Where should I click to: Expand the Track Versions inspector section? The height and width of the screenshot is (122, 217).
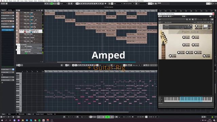7,16
